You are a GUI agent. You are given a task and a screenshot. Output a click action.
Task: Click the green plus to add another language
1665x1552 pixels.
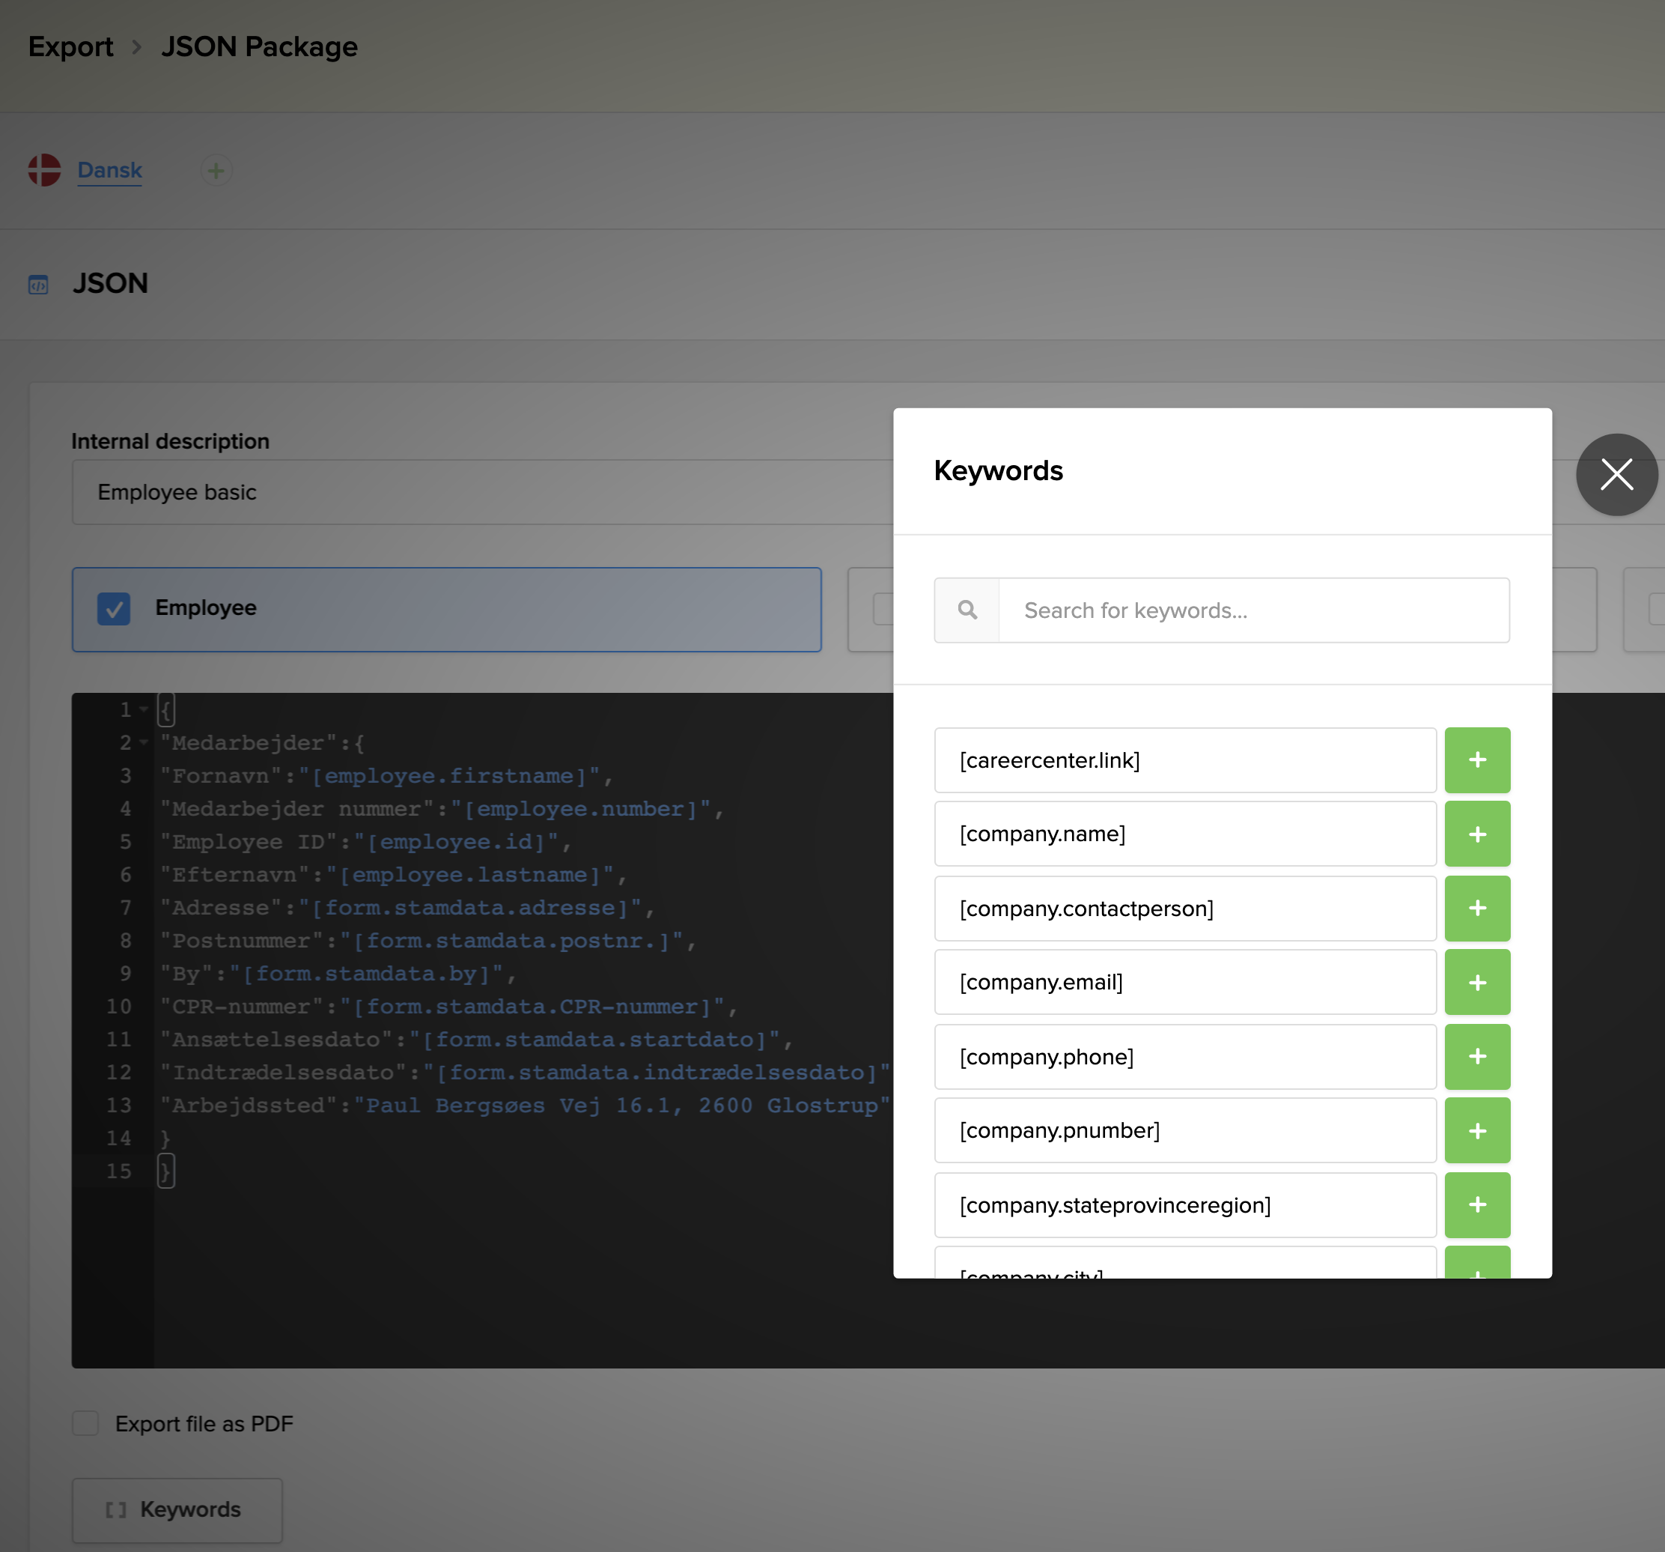pos(216,170)
